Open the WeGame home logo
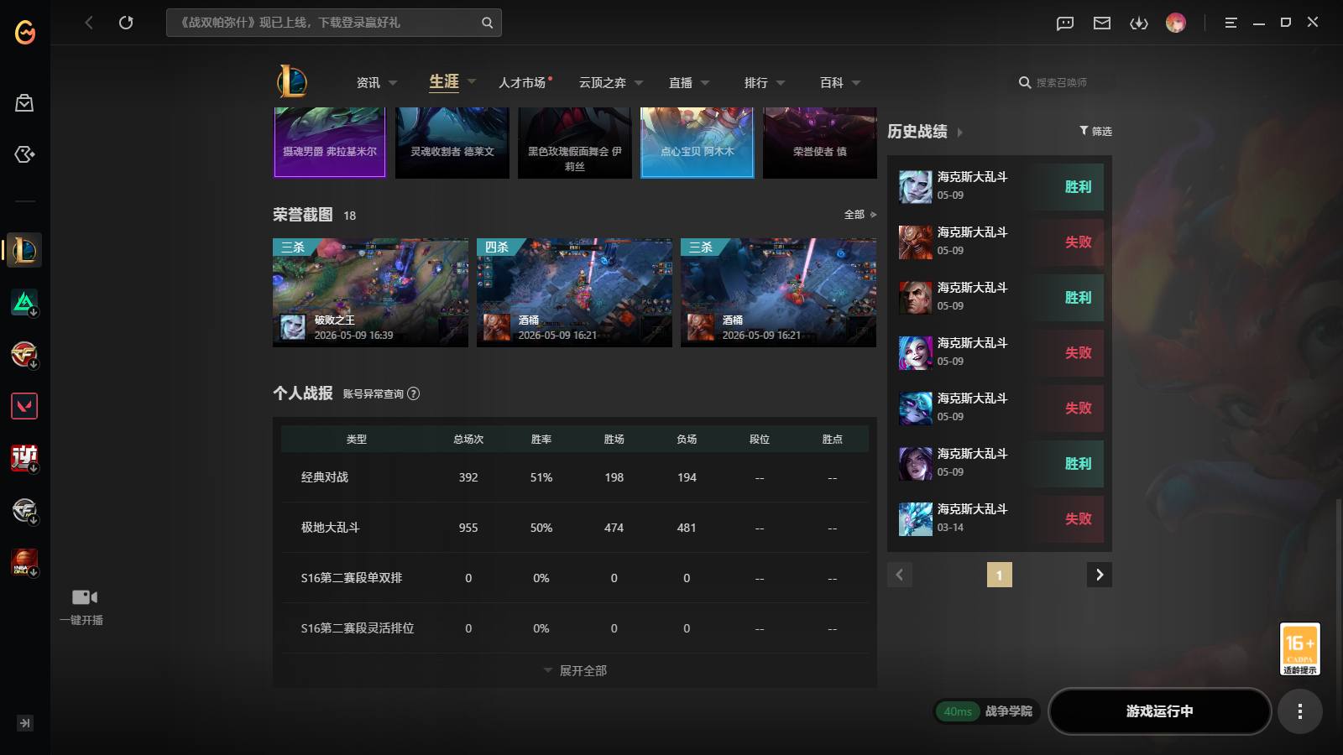 coord(25,33)
